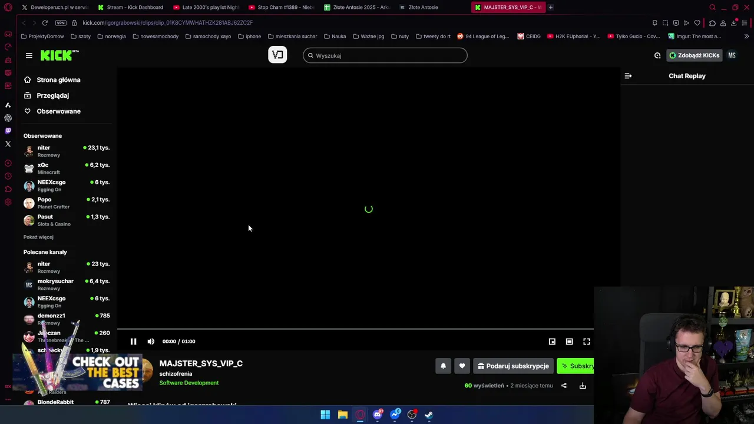This screenshot has width=754, height=424.
Task: Open Windows Start menu
Action: pyautogui.click(x=325, y=415)
